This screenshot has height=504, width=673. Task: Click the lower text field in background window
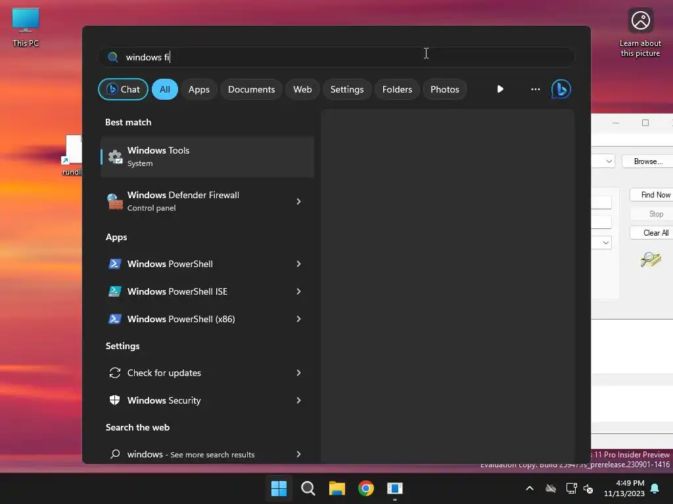pos(601,222)
